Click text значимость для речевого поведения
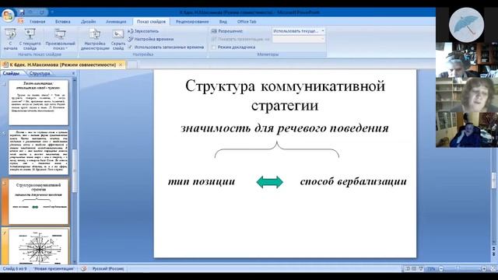This screenshot has height=280, width=498. 285,128
